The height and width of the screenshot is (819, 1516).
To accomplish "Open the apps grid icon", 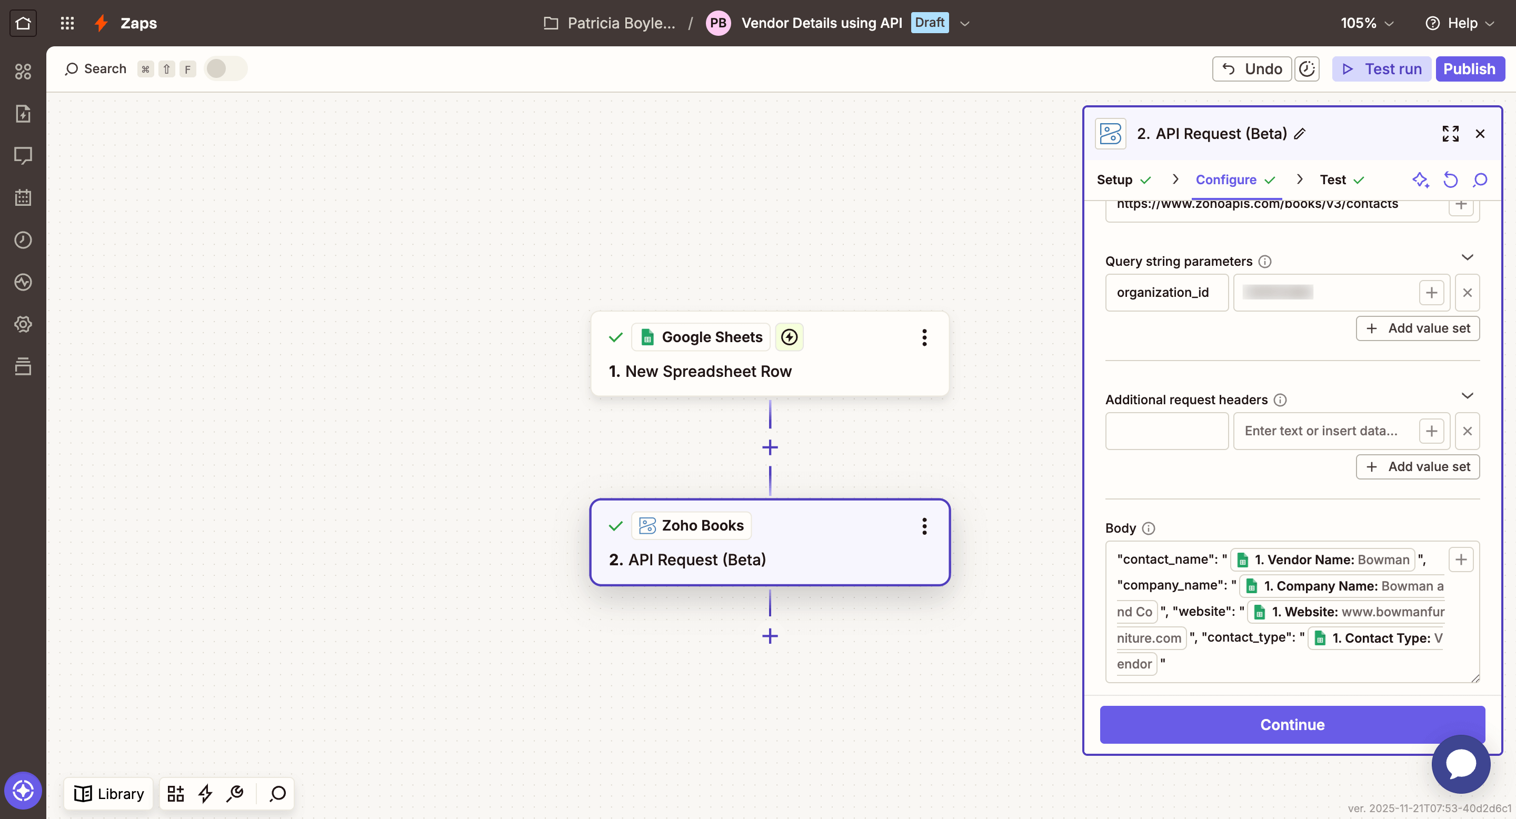I will pyautogui.click(x=67, y=23).
